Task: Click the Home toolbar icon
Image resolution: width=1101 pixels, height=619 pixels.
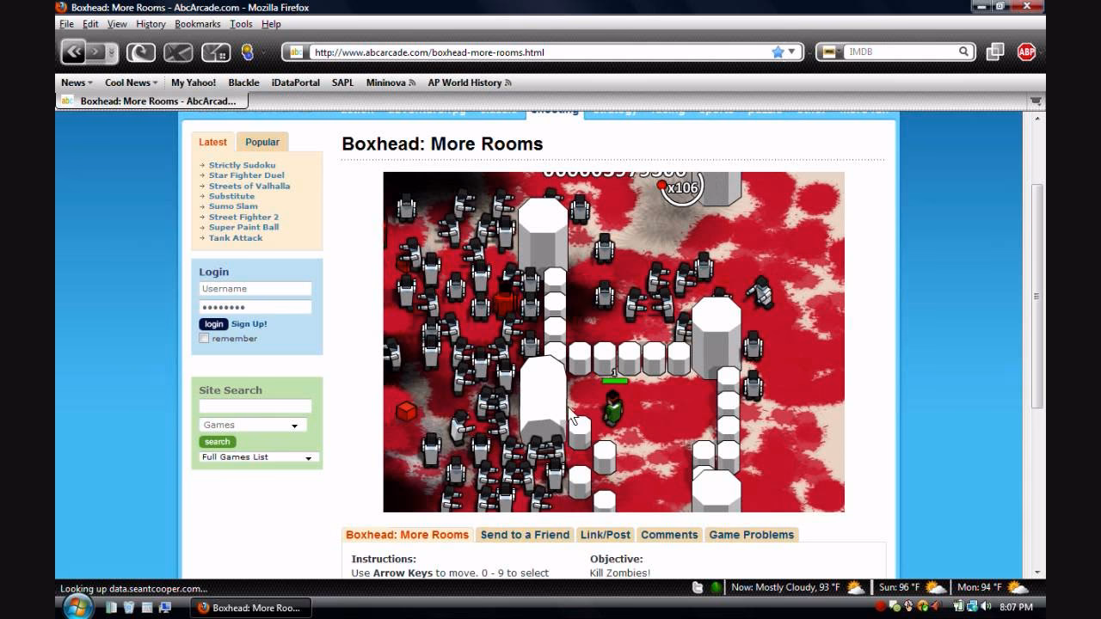Action: tap(216, 52)
